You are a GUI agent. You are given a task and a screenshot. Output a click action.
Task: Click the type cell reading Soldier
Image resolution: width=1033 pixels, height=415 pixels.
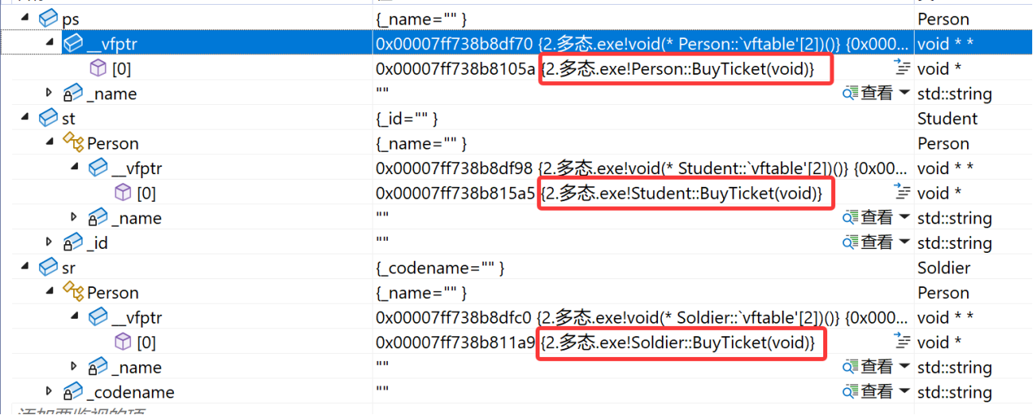point(943,268)
